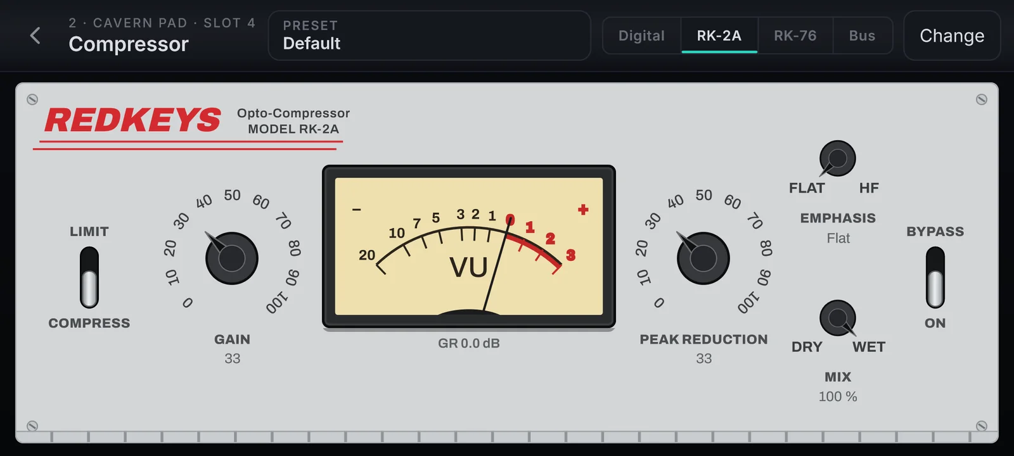Click the WET label beside Mix knob
The image size is (1014, 456).
tap(869, 347)
